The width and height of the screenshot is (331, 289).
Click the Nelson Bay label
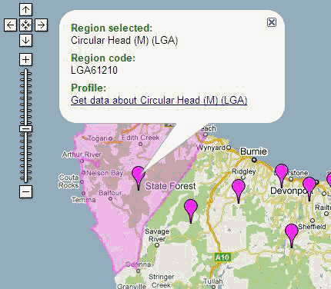105,173
